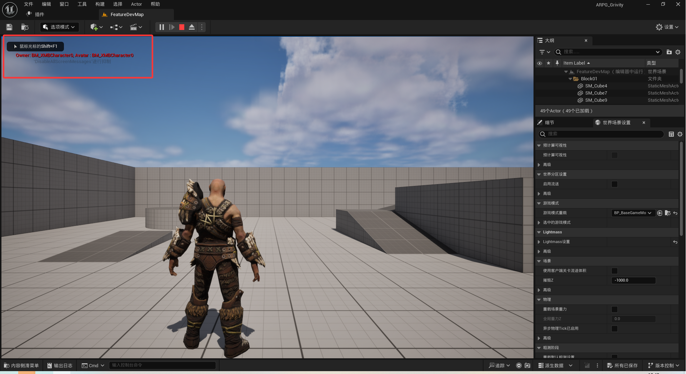The width and height of the screenshot is (686, 374).
Task: Click the world settings search field
Action: [601, 134]
